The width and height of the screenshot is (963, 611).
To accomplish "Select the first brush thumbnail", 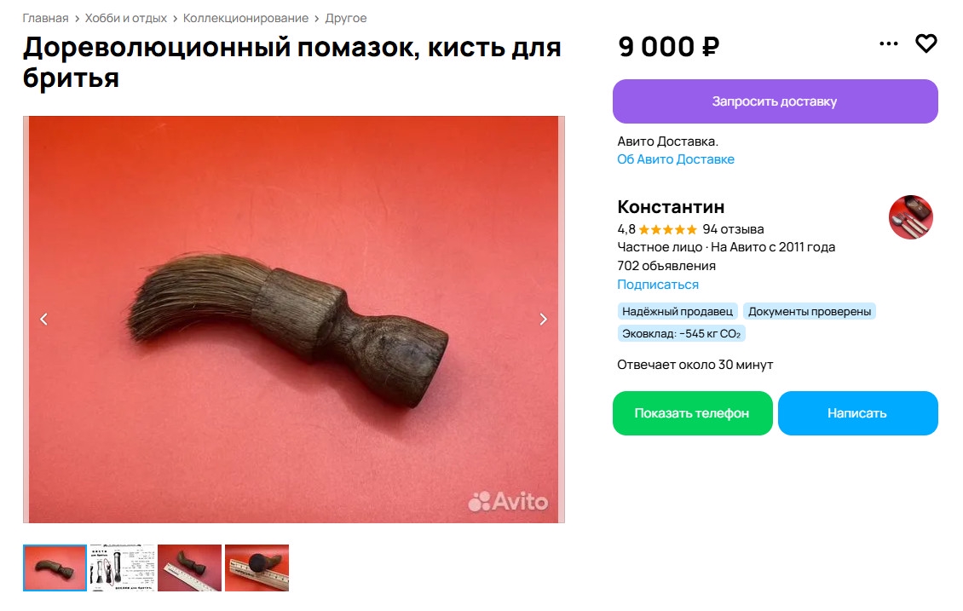I will pyautogui.click(x=55, y=568).
